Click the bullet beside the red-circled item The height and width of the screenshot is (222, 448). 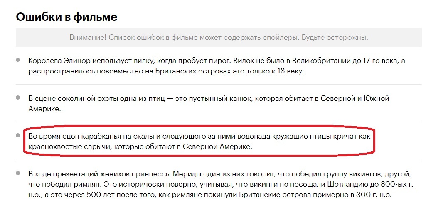pos(18,135)
